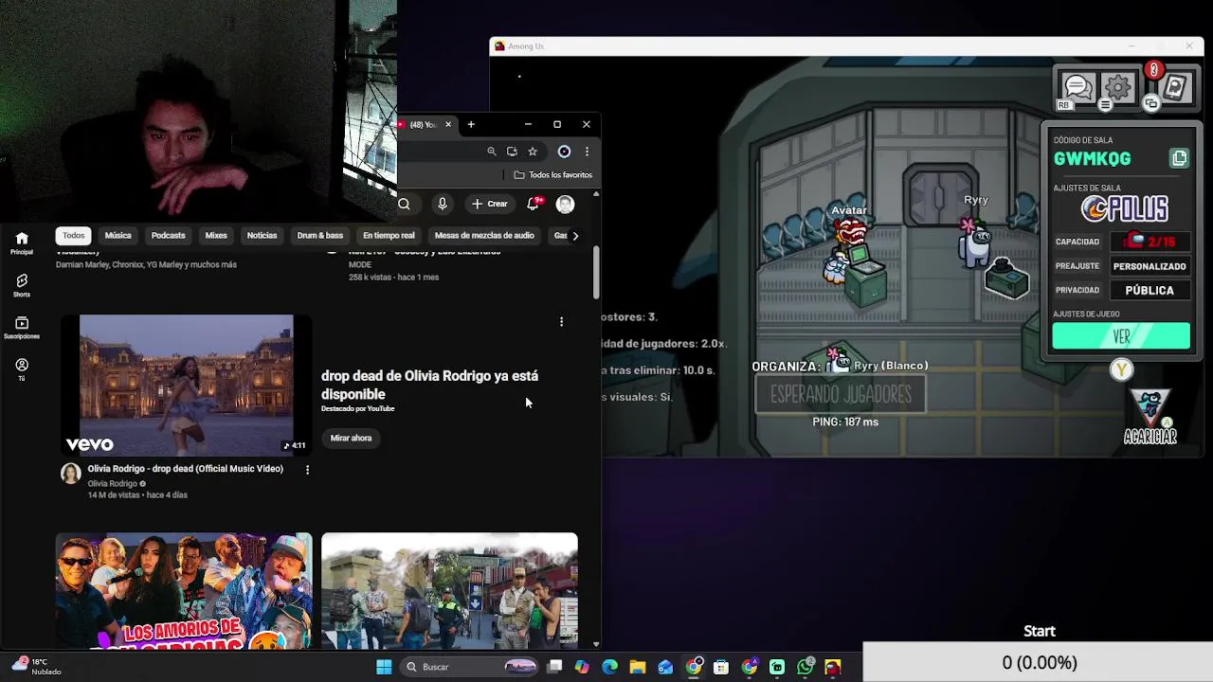1213x682 pixels.
Task: Select the Noticias filter chip
Action: pos(262,235)
